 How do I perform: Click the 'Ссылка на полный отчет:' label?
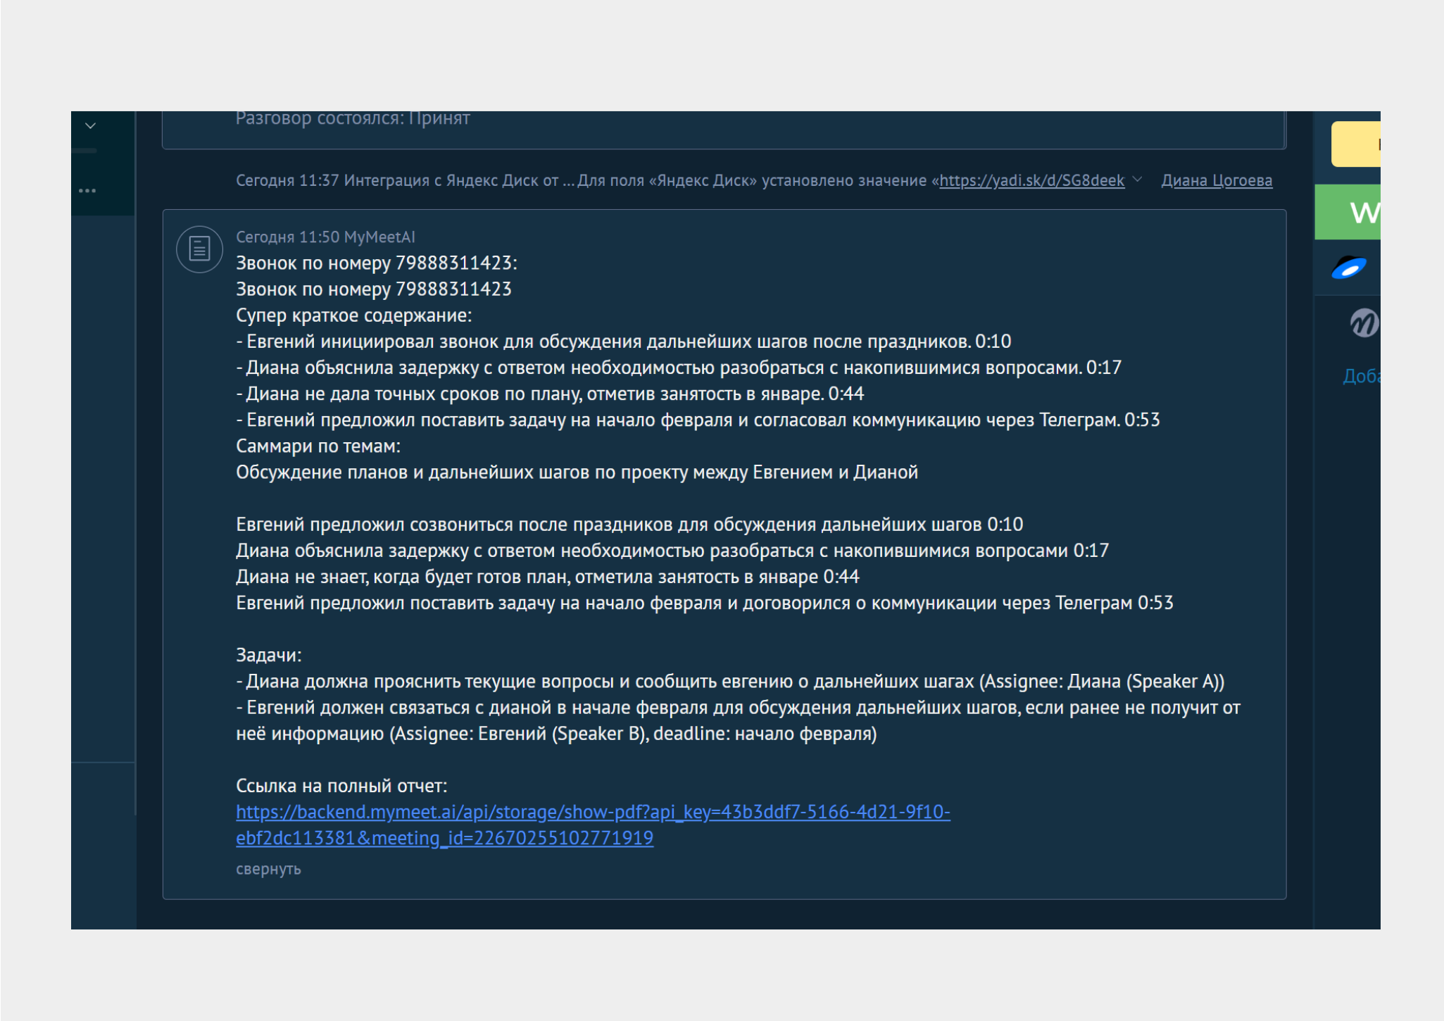click(341, 786)
